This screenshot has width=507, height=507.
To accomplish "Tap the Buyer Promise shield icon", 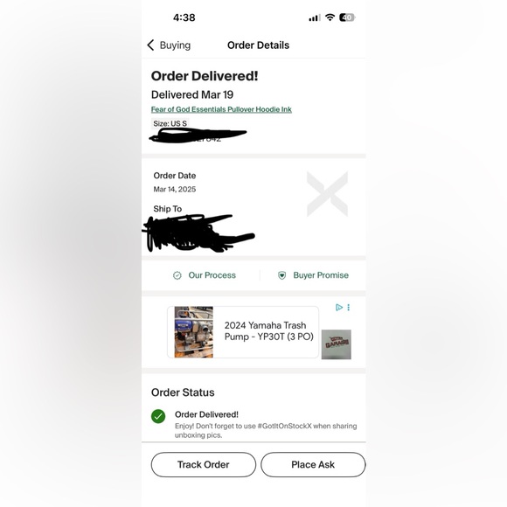I will click(282, 275).
